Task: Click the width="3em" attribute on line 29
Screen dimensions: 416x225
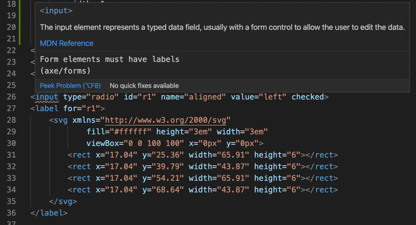Action: click(x=242, y=132)
